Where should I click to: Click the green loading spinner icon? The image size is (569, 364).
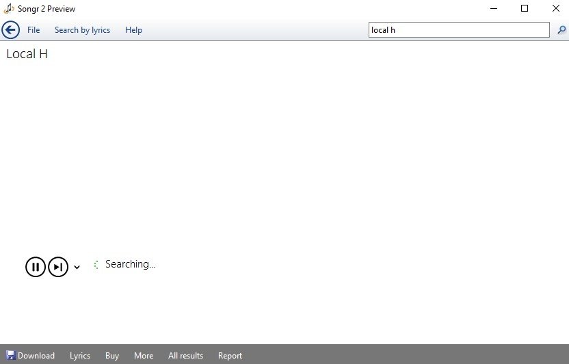[96, 265]
